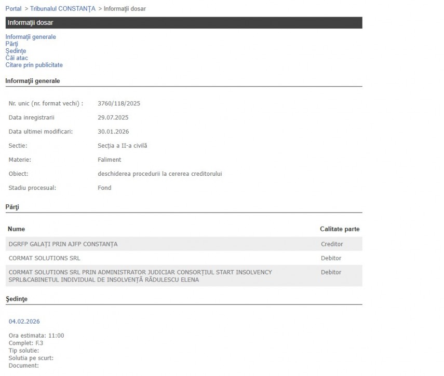The image size is (444, 376).
Task: Click the Citare prin publicitate link
Action: click(34, 65)
